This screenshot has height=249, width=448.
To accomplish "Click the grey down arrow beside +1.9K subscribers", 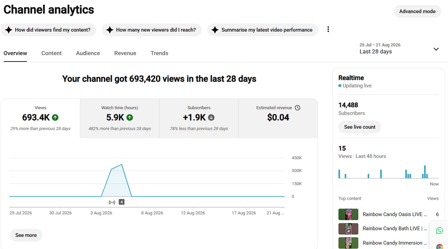I will (x=211, y=118).
